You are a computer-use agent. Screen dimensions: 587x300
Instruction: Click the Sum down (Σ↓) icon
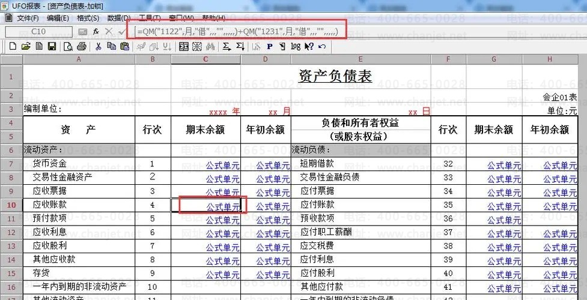[240, 46]
